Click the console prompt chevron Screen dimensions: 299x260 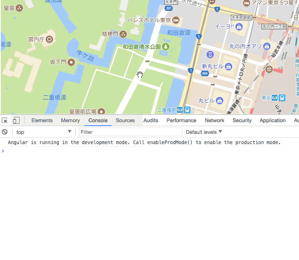tap(3, 151)
